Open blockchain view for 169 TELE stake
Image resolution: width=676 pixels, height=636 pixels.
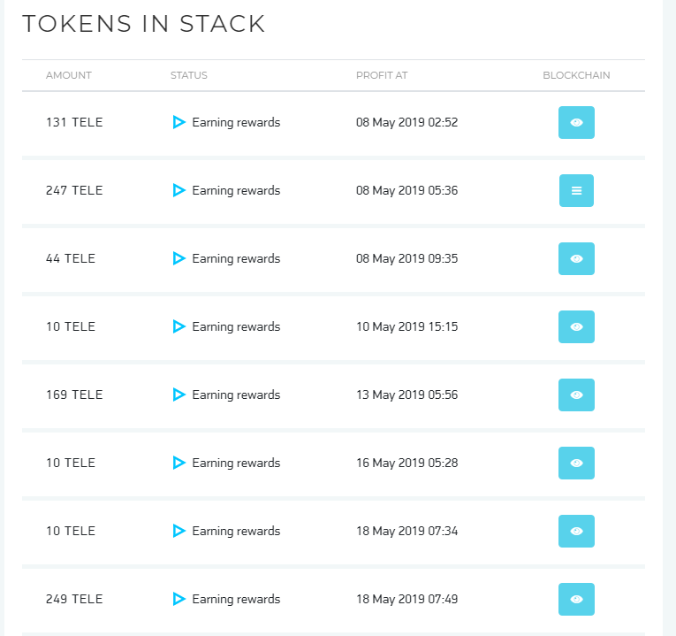click(x=576, y=395)
